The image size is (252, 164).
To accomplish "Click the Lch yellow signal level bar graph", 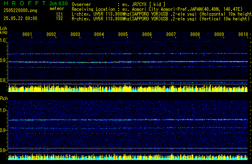I will (x=128, y=88).
